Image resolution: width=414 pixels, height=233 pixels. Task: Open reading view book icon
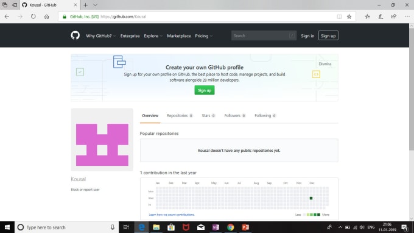(339, 16)
